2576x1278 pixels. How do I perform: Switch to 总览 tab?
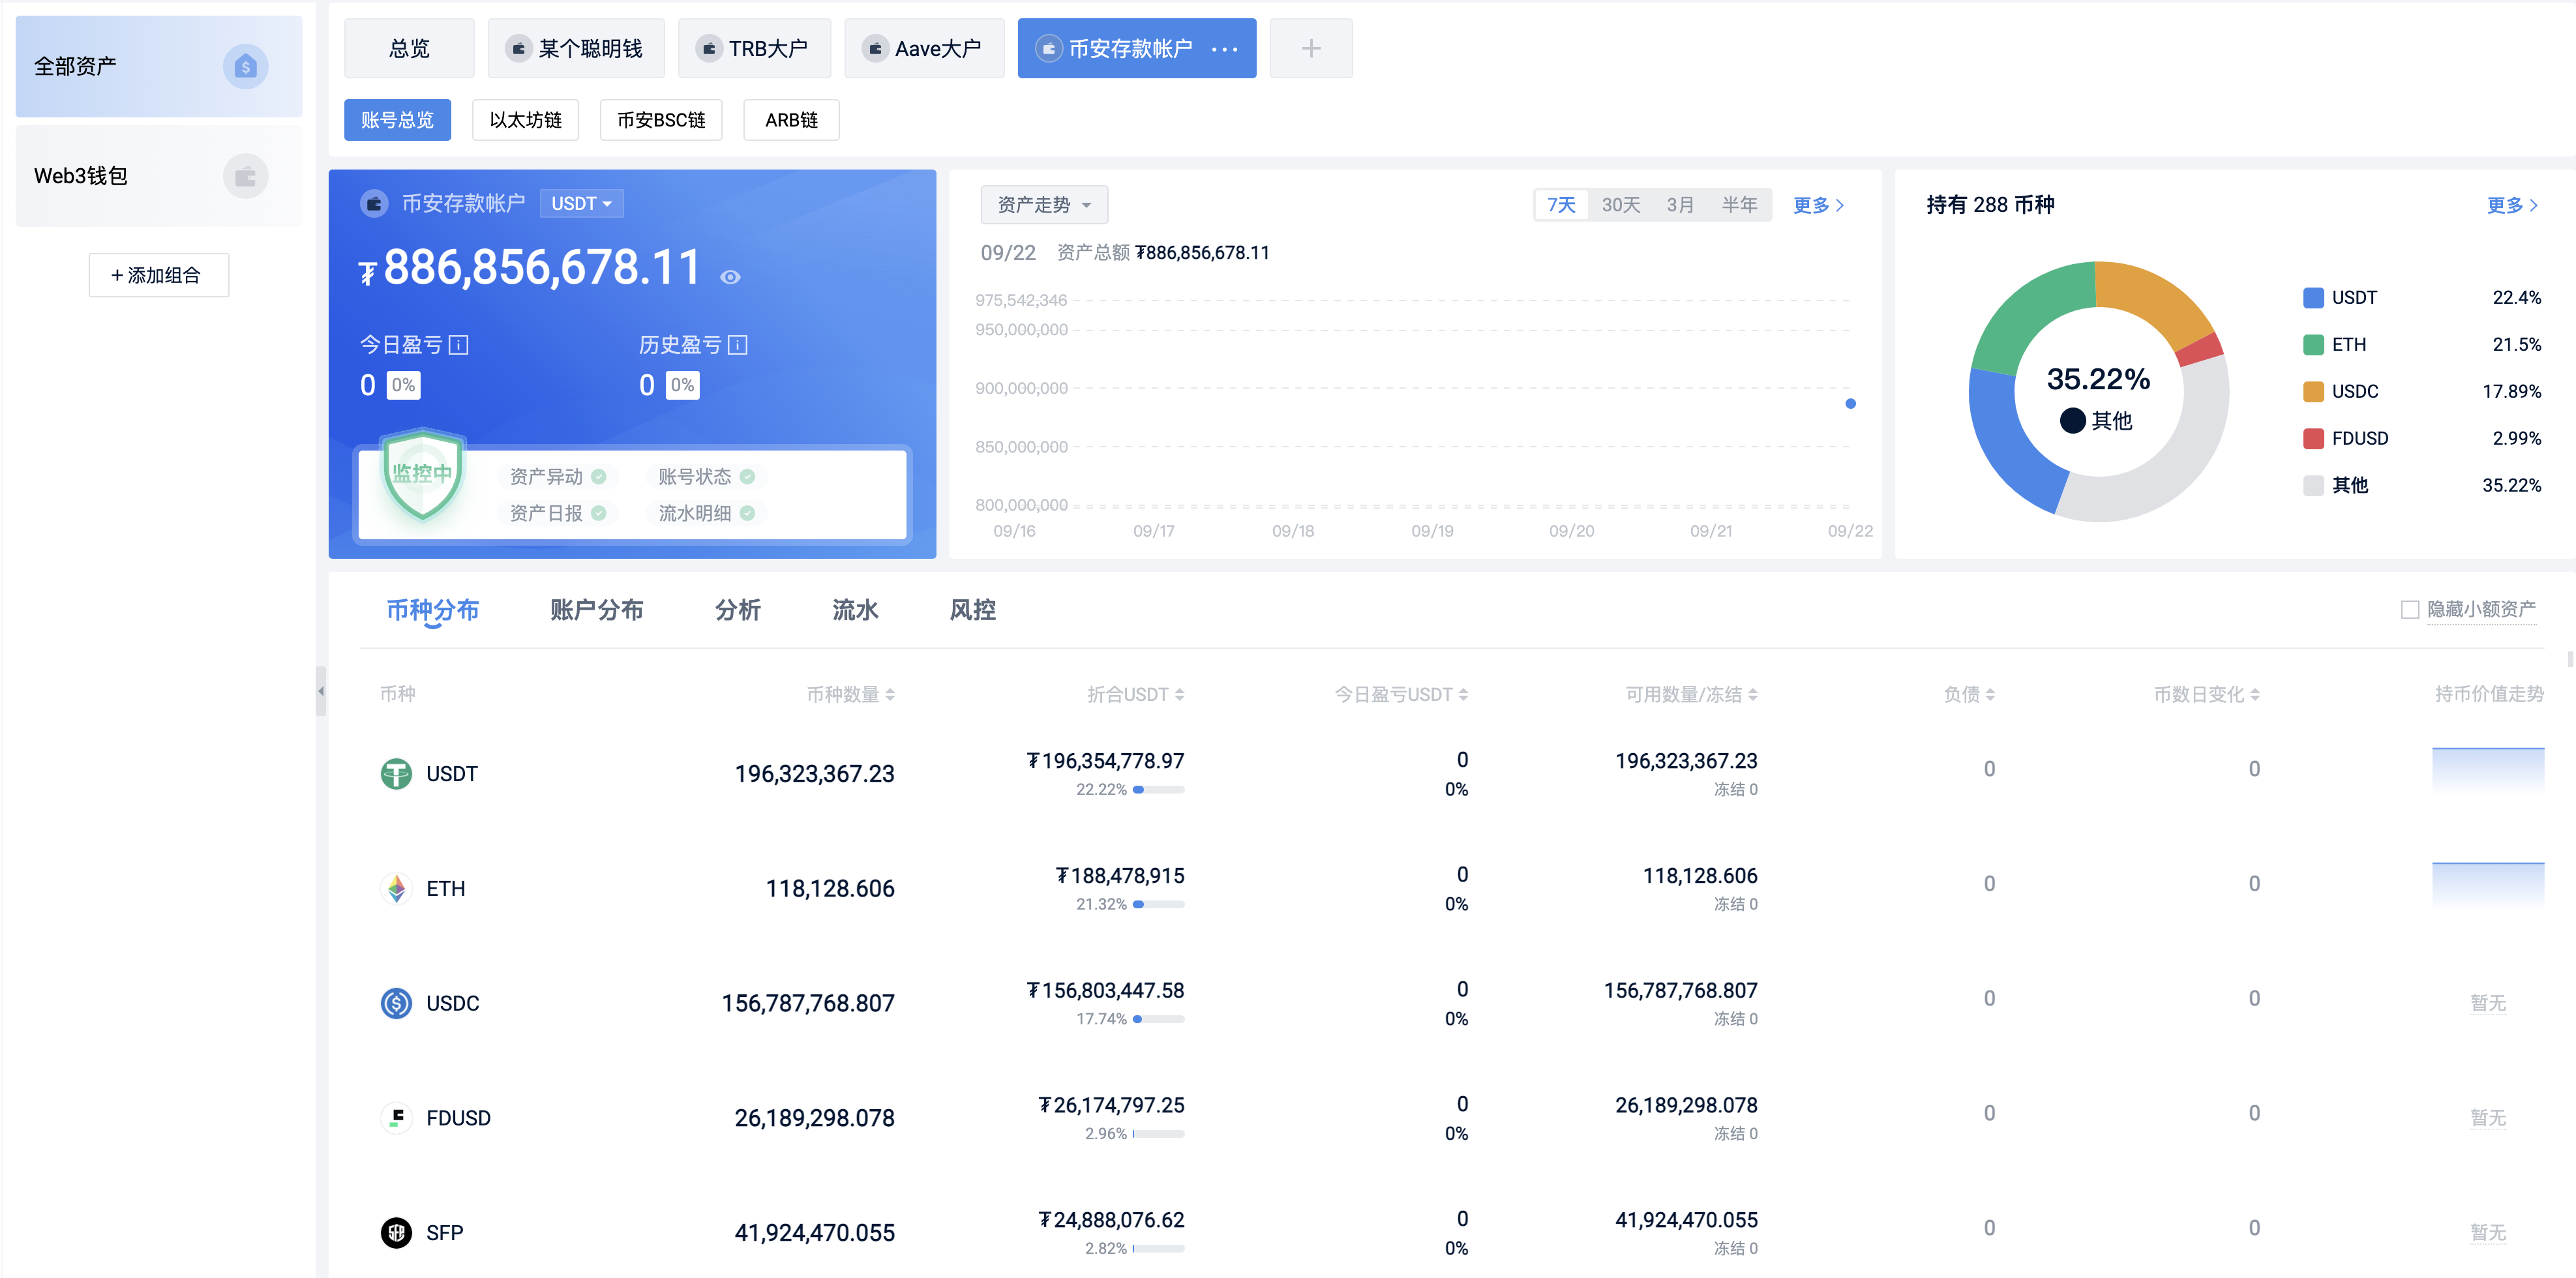point(409,48)
